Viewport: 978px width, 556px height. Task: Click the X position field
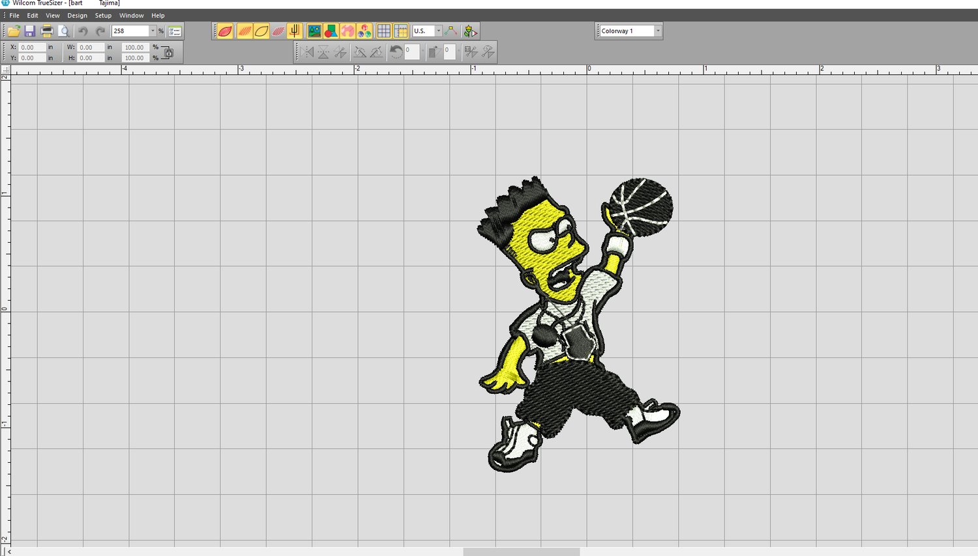click(x=32, y=47)
